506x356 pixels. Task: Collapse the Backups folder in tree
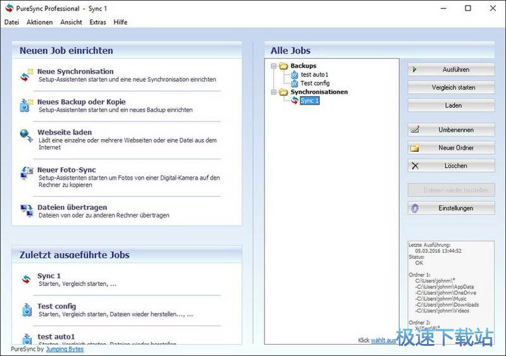coord(274,66)
